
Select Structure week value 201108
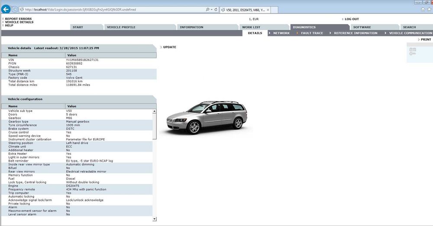pos(71,70)
